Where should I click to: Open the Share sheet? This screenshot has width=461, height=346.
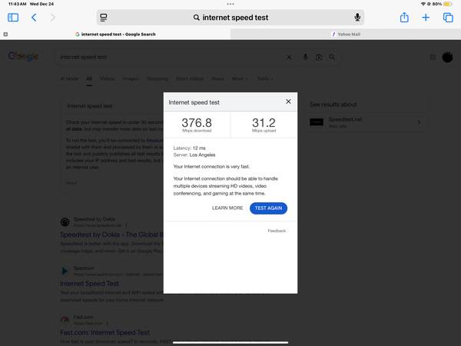(404, 17)
